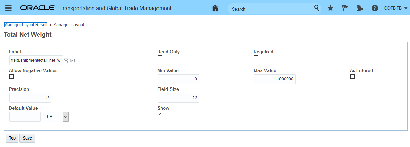
Task: Follow the Manager Layout Result breadcrumb link
Action: click(26, 25)
